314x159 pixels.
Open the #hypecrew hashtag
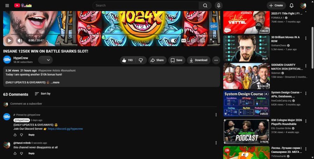[x=45, y=70]
